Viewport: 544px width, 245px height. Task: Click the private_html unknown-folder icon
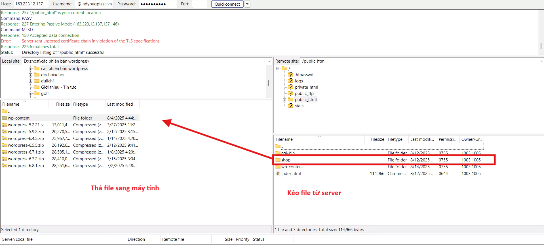point(291,87)
